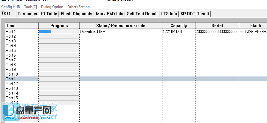This screenshot has height=123, width=267.
Task: Open the 8P RDT Result tab
Action: tap(195, 14)
